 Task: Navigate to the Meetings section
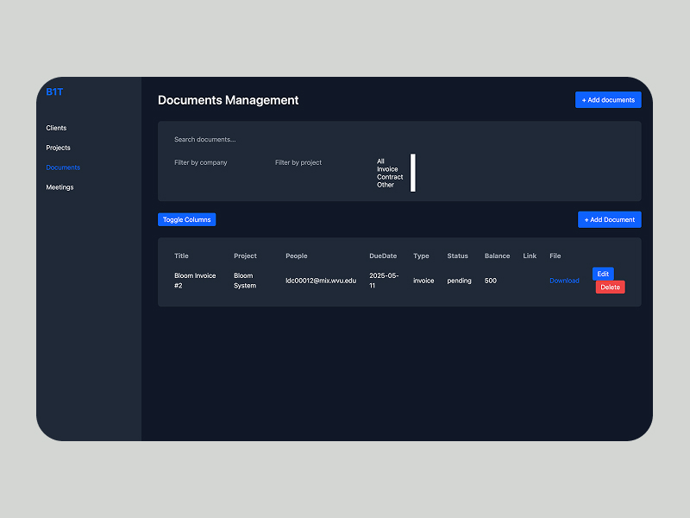pyautogui.click(x=60, y=187)
